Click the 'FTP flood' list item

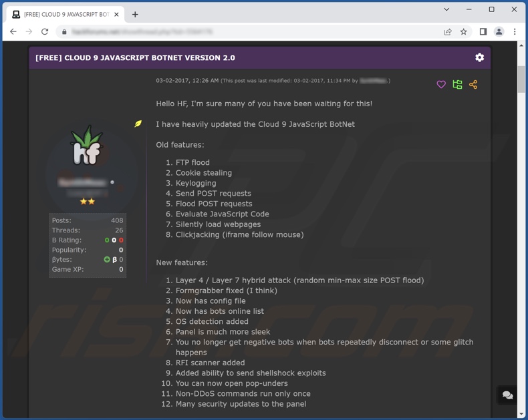(192, 162)
